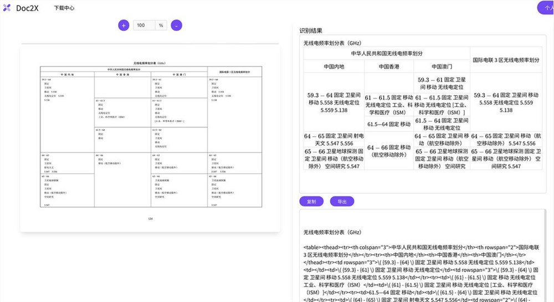This screenshot has width=554, height=302.
Task: Open the 下载中心 menu item
Action: 64,8
